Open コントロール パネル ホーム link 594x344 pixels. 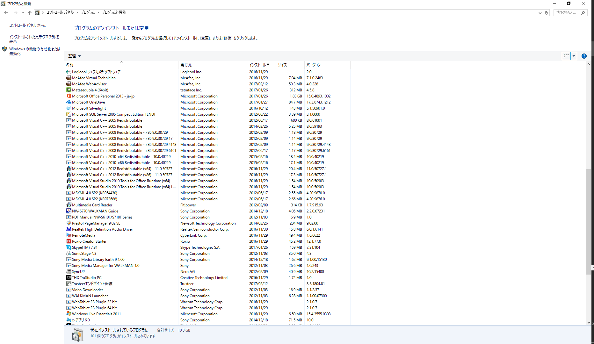(27, 25)
